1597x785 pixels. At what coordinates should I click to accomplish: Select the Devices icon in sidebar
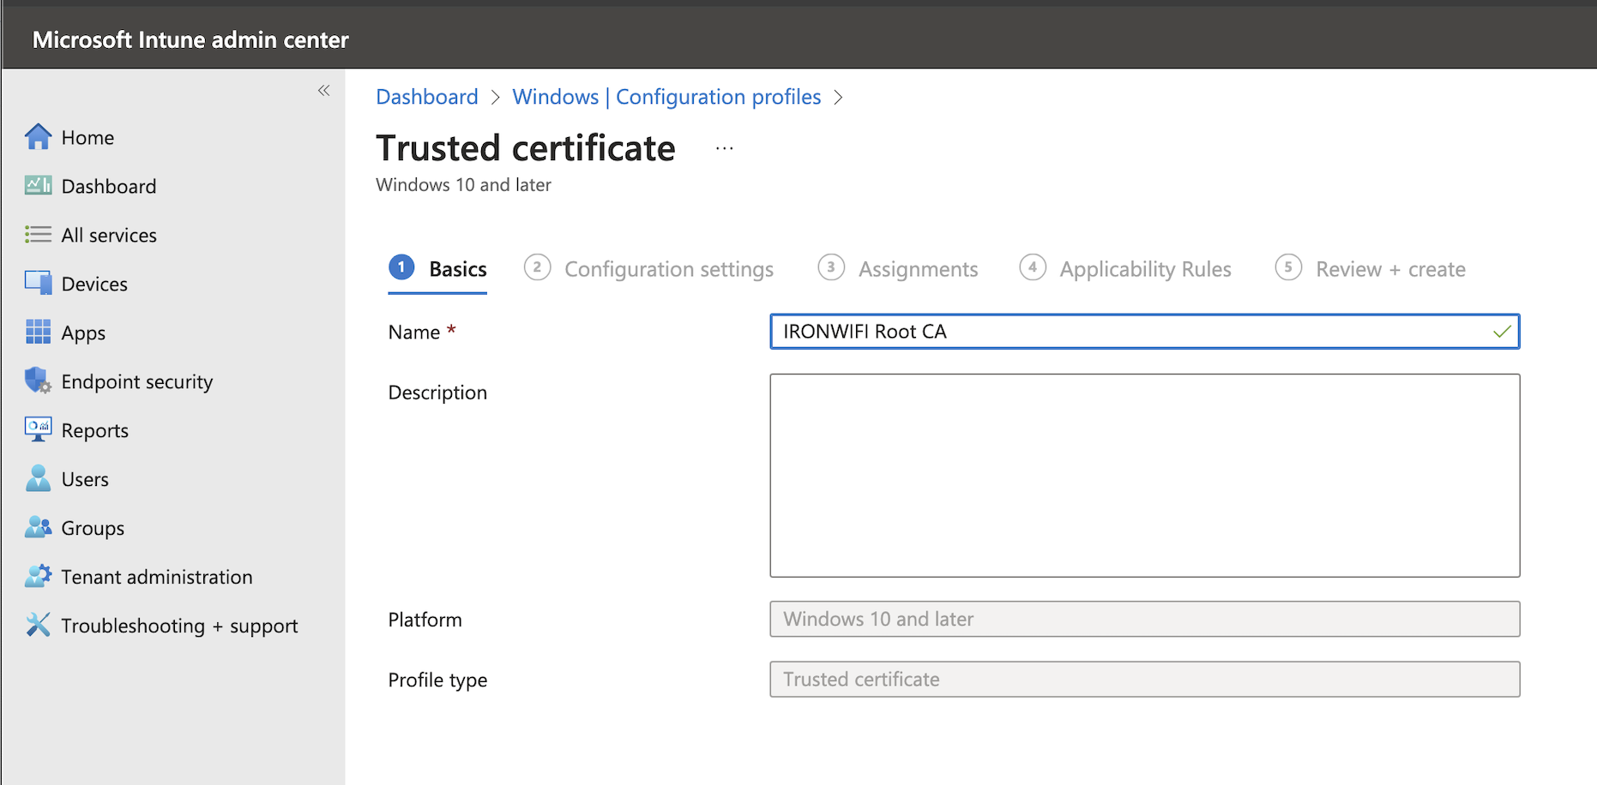coord(39,283)
